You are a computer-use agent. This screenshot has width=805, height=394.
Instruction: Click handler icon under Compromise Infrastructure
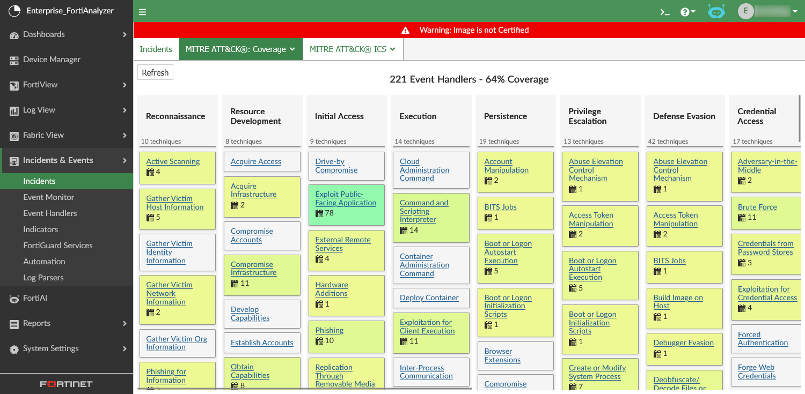tap(235, 283)
